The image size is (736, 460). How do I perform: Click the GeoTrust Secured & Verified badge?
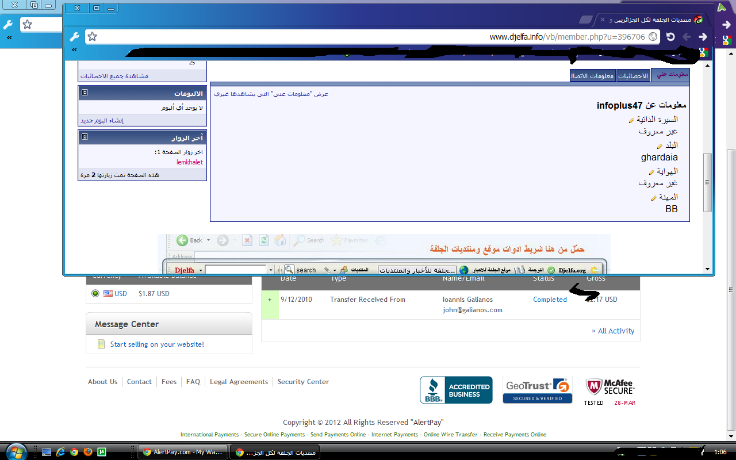pyautogui.click(x=538, y=390)
